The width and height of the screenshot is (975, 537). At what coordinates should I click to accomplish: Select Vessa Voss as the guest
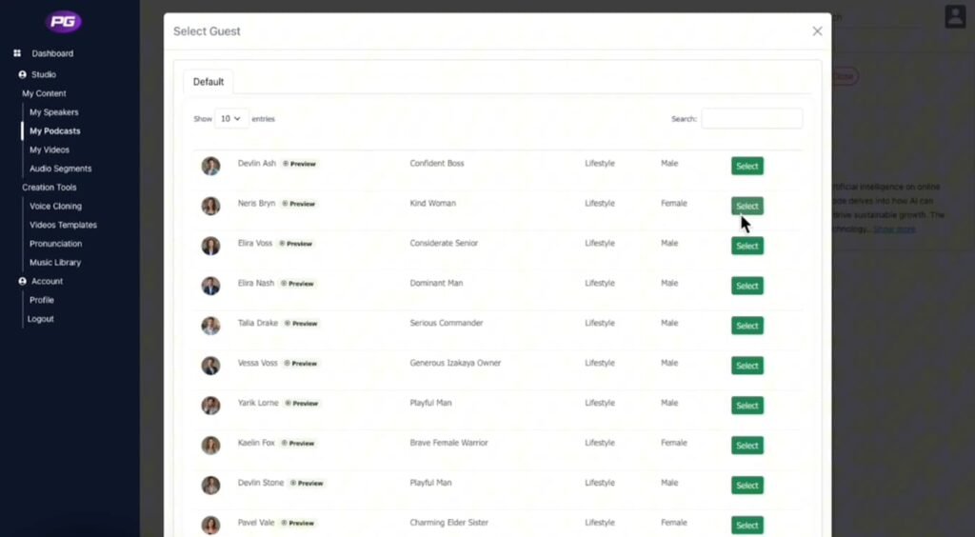click(746, 366)
